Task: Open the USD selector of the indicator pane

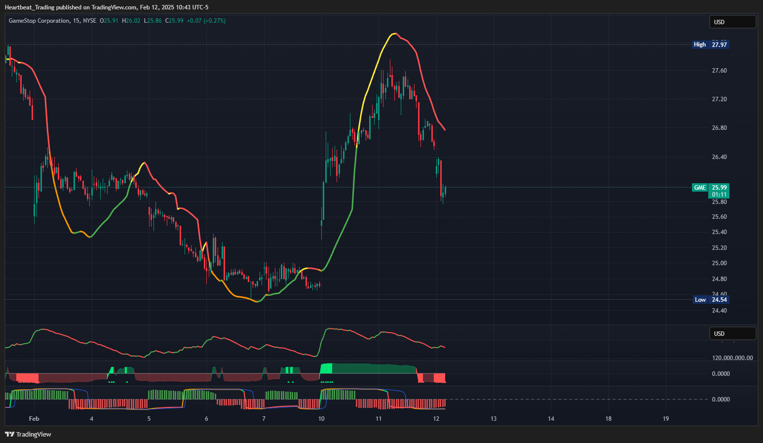Action: point(732,333)
